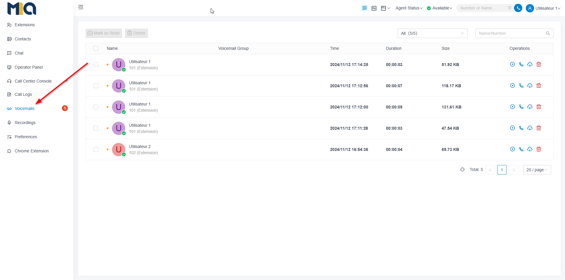Click the Time column header
565x280 pixels.
coord(335,48)
